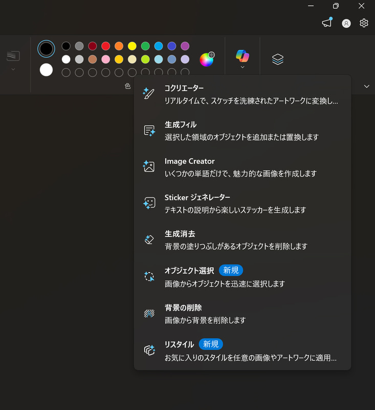
Task: Select secondary color 2 white circle
Action: click(46, 70)
